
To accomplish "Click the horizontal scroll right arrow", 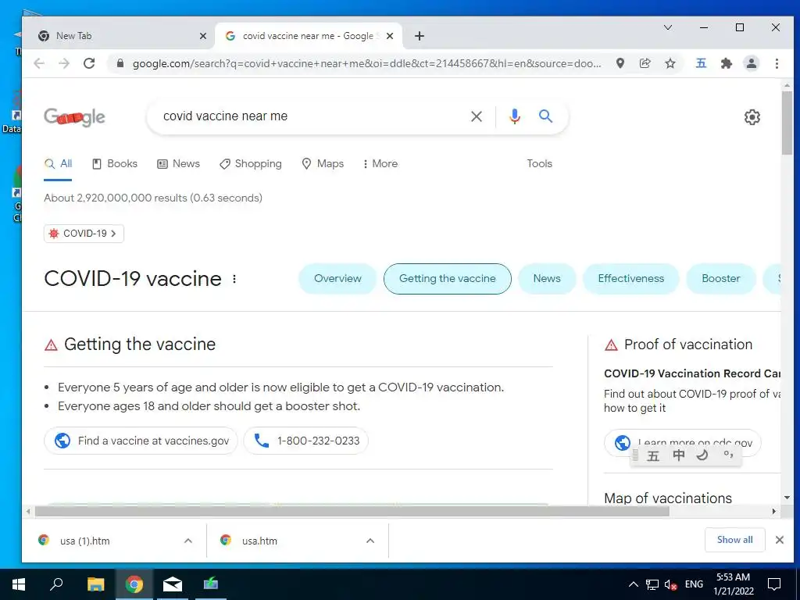I will pos(774,511).
